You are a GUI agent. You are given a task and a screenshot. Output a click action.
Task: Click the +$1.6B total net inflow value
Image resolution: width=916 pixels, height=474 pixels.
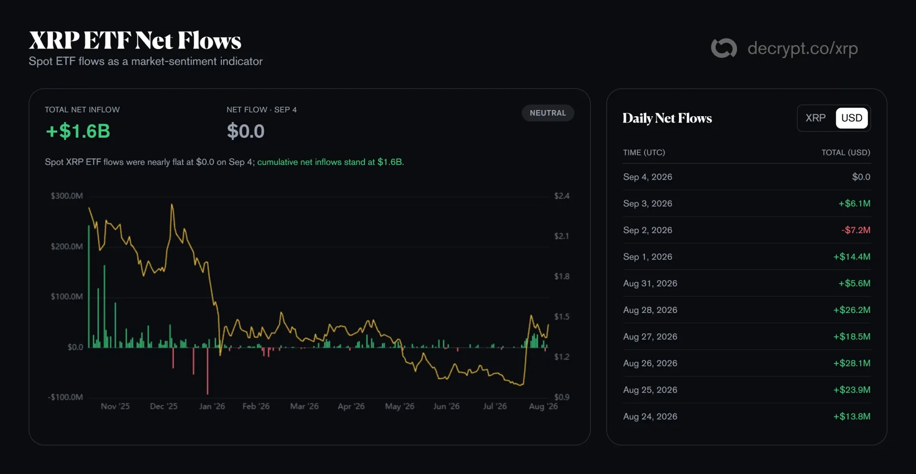click(x=78, y=131)
